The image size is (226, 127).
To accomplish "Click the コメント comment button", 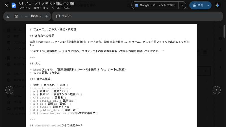I will 64,16.
